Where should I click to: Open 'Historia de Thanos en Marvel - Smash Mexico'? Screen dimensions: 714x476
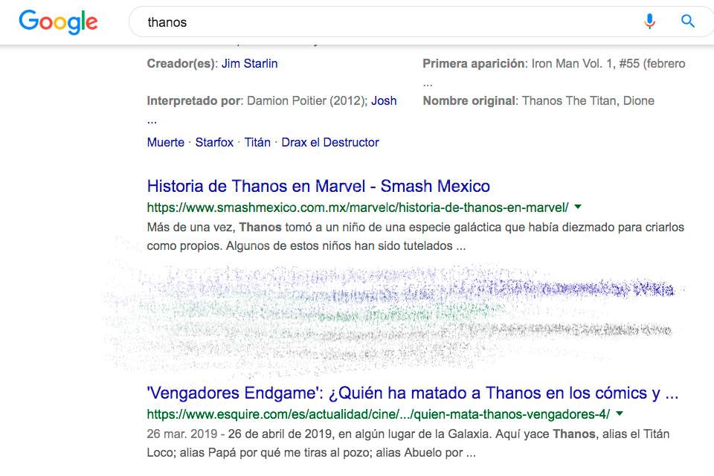coord(318,185)
